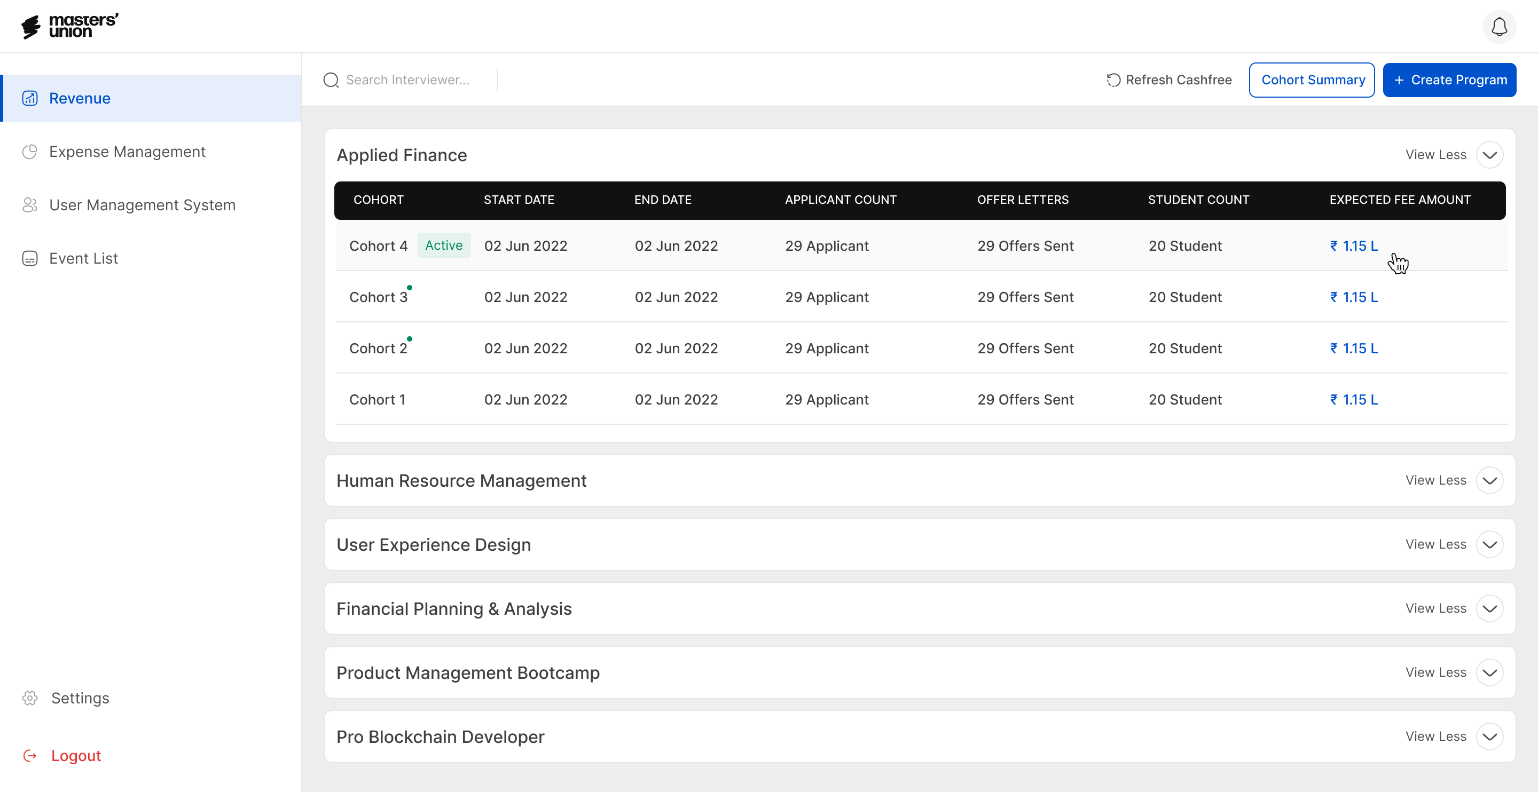The width and height of the screenshot is (1538, 792).
Task: Collapse the Applied Finance section chevron
Action: [x=1489, y=155]
